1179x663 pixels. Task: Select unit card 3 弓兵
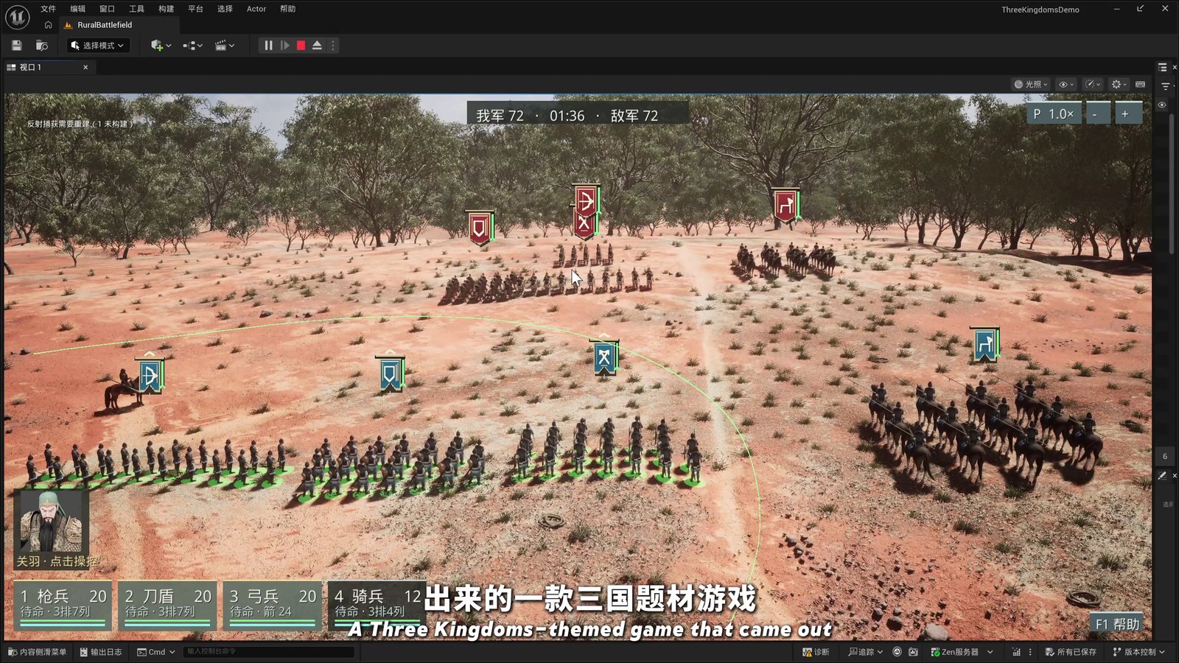(272, 606)
